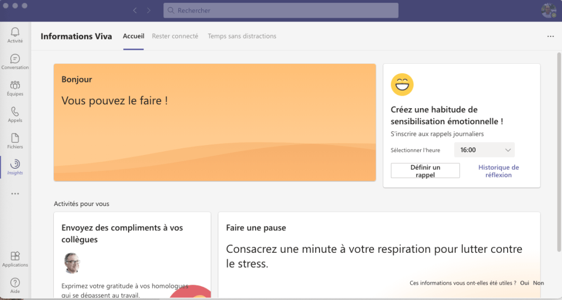Click in the Rechercher search field

[280, 10]
